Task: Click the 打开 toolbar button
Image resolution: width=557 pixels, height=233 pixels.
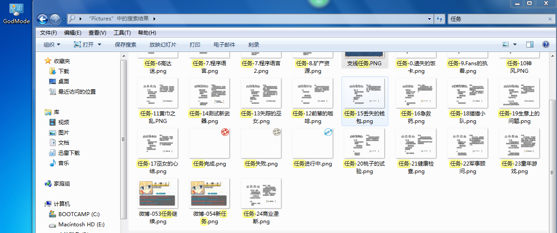Action: tap(84, 44)
